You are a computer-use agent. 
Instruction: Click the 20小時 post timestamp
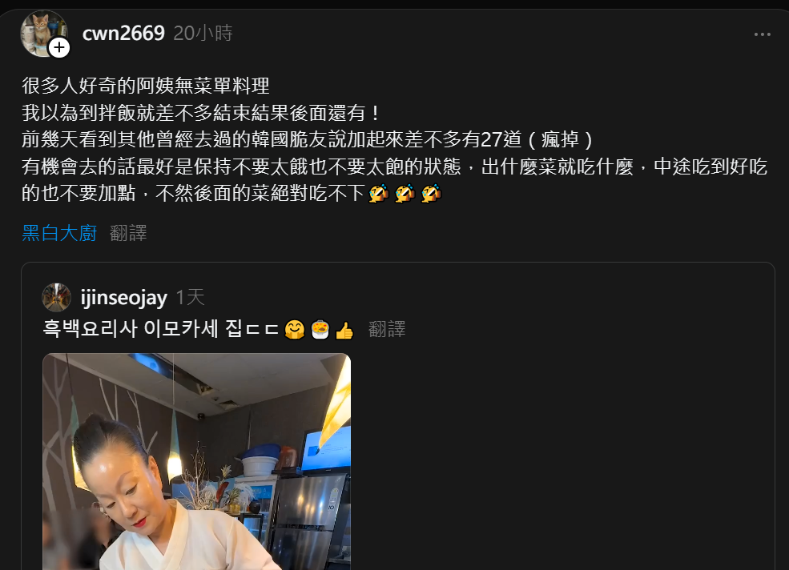203,33
